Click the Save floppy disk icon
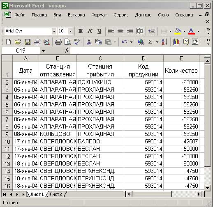This screenshot has height=207, width=213. 28,42
